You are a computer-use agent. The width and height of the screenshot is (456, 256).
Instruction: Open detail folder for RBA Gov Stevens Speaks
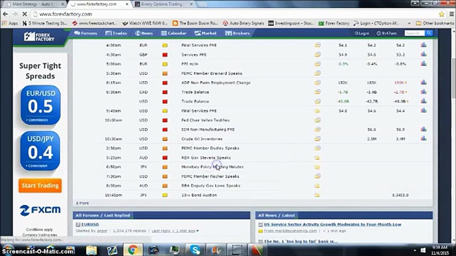coord(317,158)
